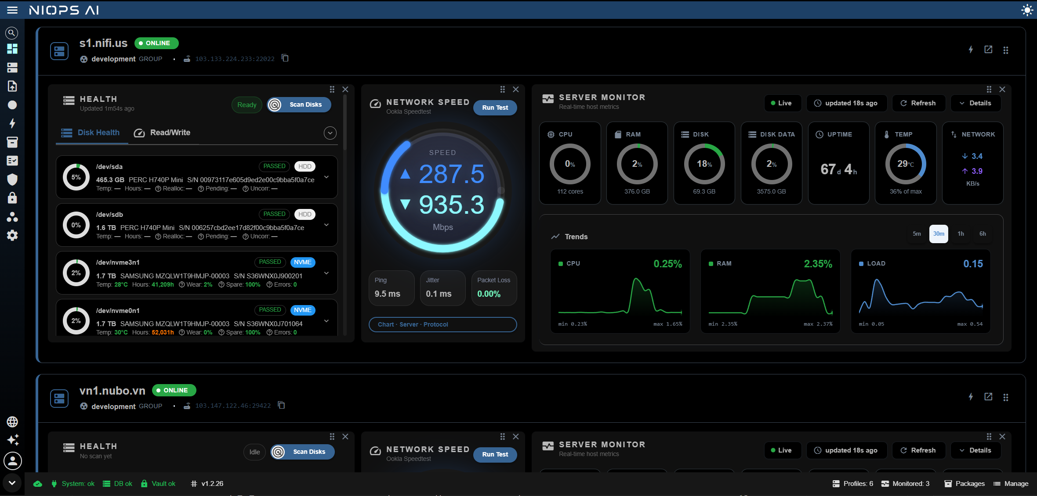
Task: Open the padlock icon in sidebar
Action: tap(12, 198)
